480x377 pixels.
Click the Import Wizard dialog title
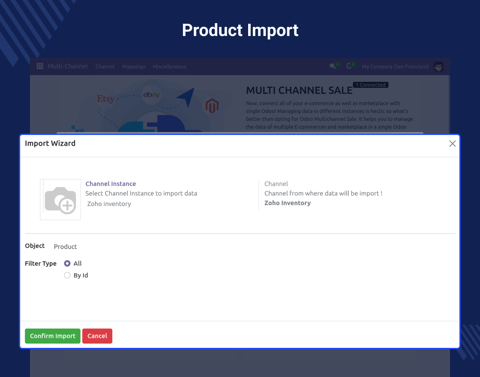(50, 143)
